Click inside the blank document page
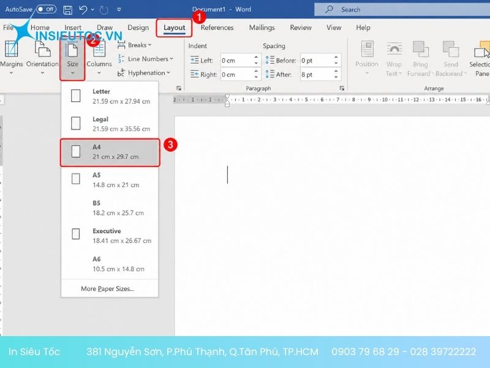 pos(332,225)
